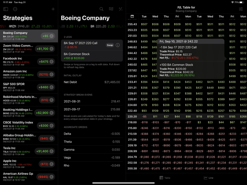Click calendar icon in table header
The width and height of the screenshot is (247, 185).
[132, 17]
